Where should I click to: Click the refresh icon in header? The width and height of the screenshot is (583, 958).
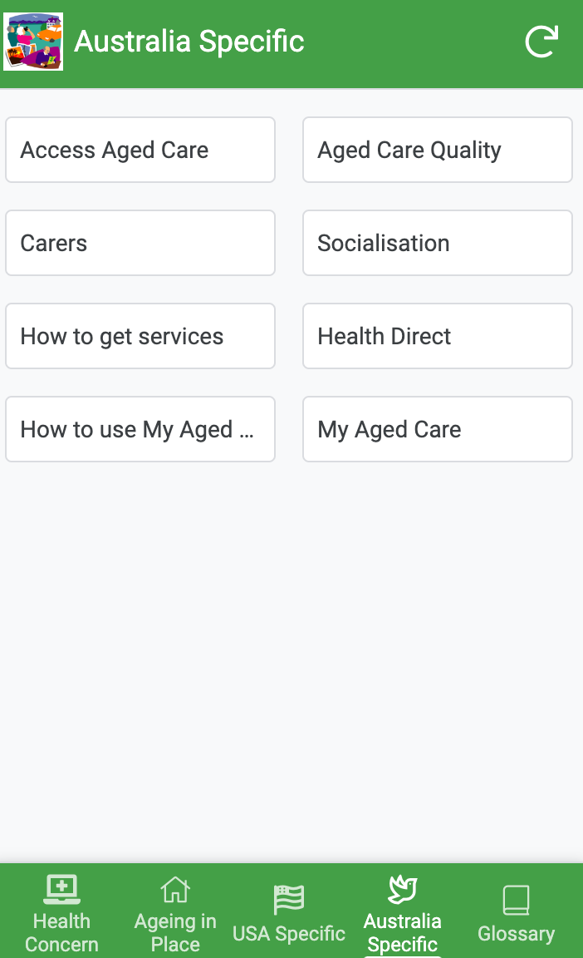(x=541, y=42)
